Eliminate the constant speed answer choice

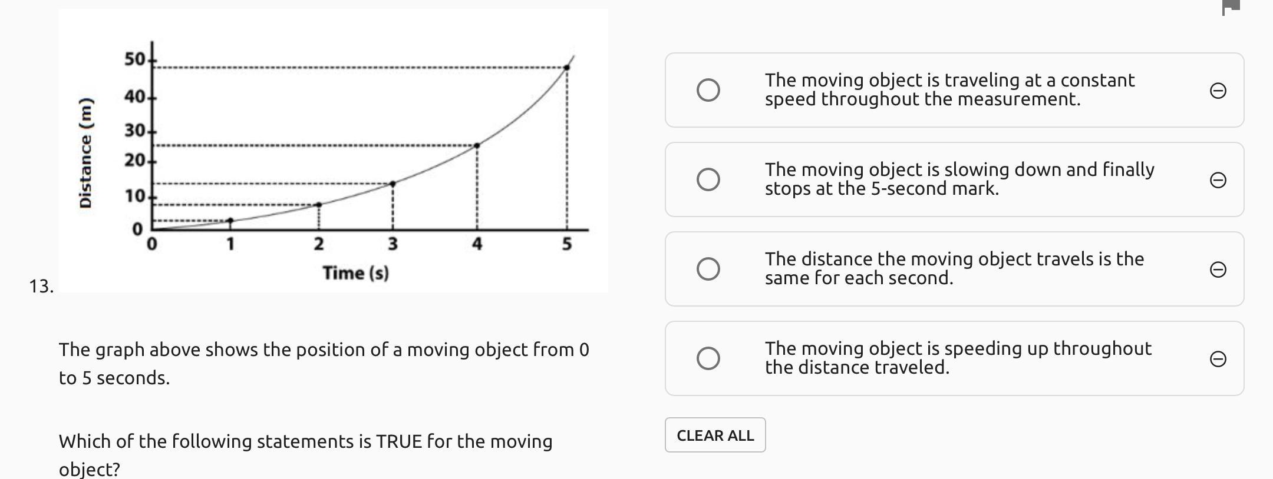[x=1218, y=91]
